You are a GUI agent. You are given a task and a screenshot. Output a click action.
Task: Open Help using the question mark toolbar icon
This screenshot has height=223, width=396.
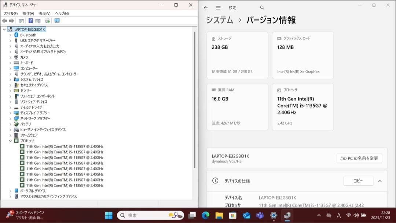[x=30, y=21]
